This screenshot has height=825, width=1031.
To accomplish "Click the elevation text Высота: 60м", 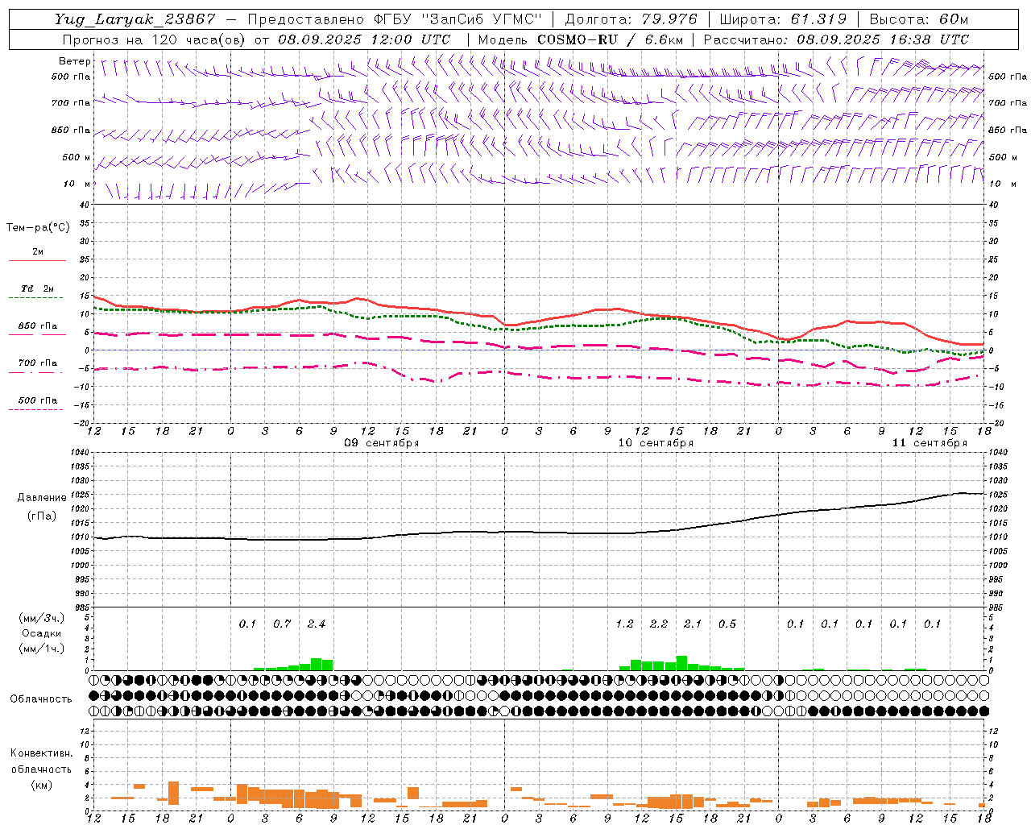I will pyautogui.click(x=919, y=19).
